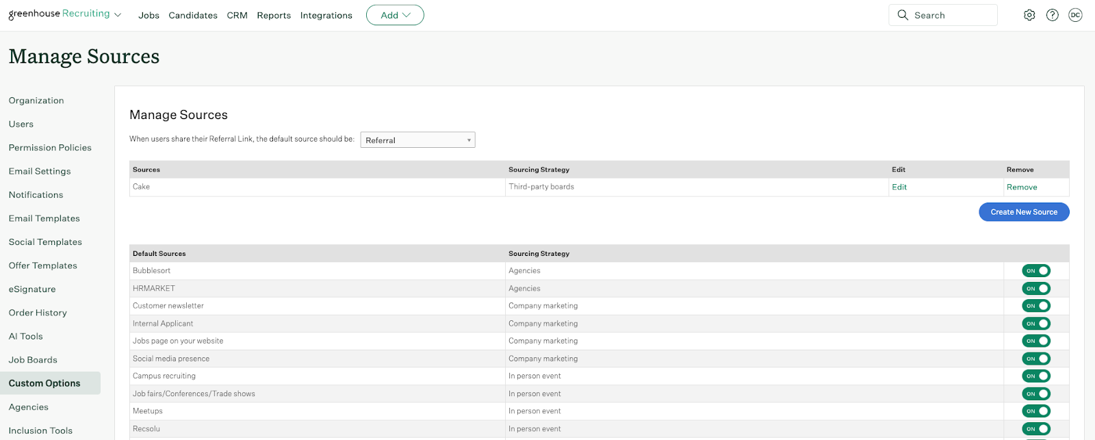Click the Meetups row name

[x=148, y=411]
